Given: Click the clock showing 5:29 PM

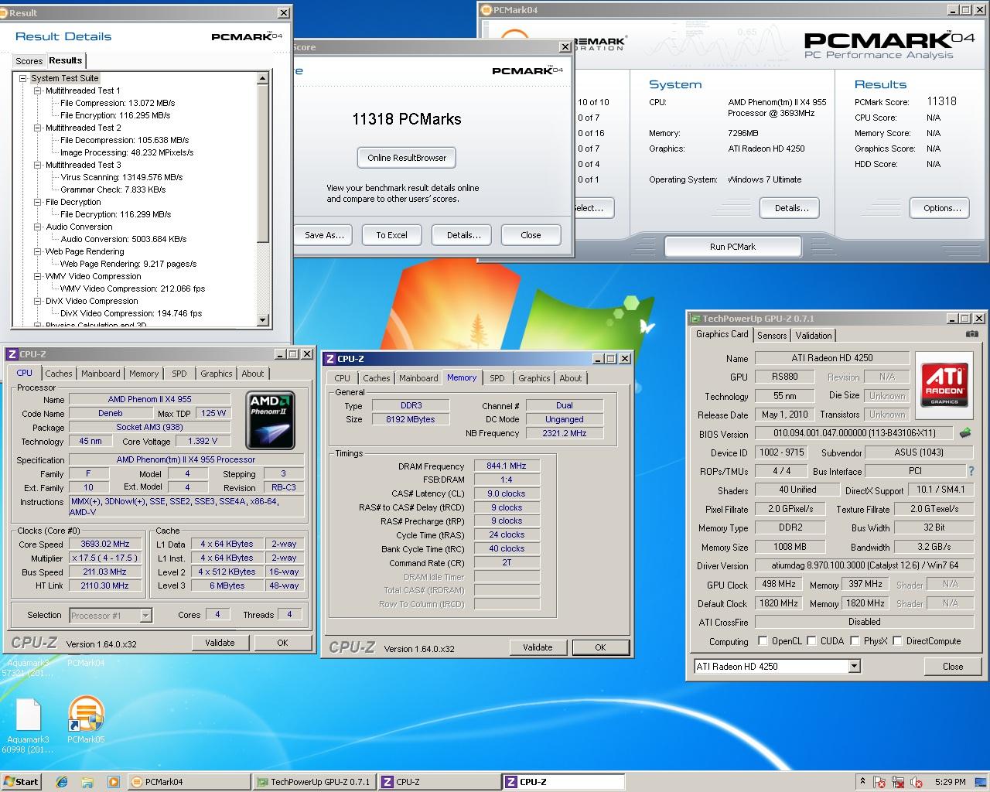Looking at the screenshot, I should 951,782.
